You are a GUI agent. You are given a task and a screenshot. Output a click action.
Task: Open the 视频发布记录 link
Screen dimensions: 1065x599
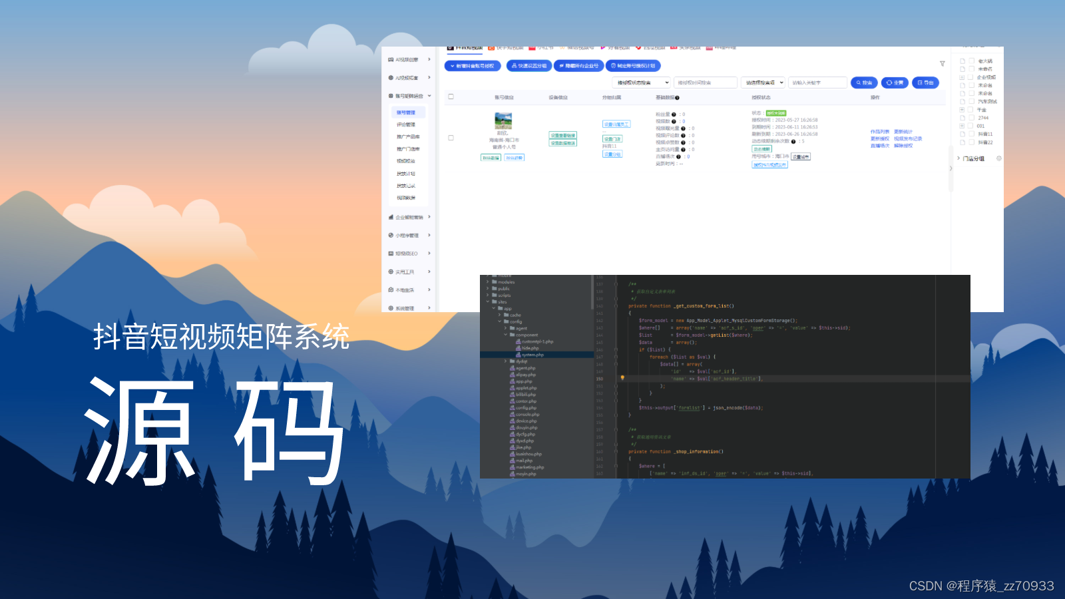[x=908, y=138]
